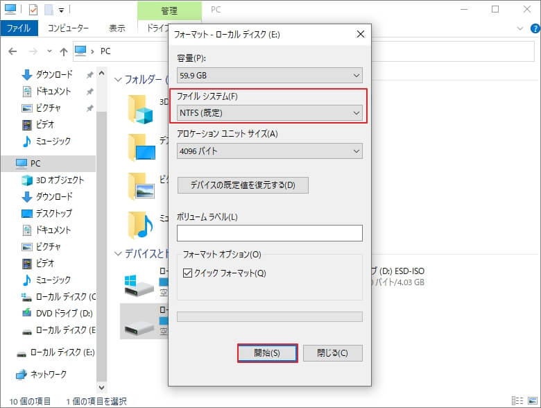Open pinned ダウンロード in quick access

pyautogui.click(x=54, y=74)
